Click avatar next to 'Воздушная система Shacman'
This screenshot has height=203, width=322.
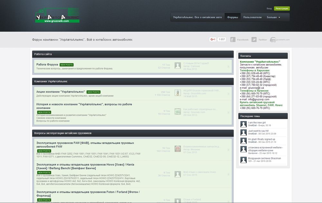(243, 160)
